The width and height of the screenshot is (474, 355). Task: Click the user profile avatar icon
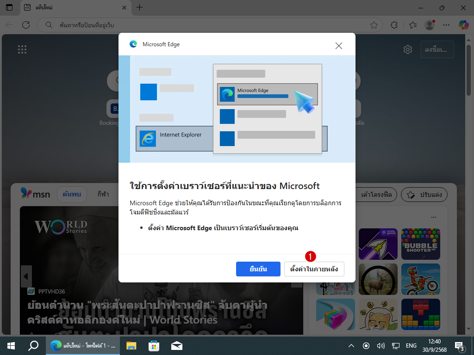tap(430, 25)
